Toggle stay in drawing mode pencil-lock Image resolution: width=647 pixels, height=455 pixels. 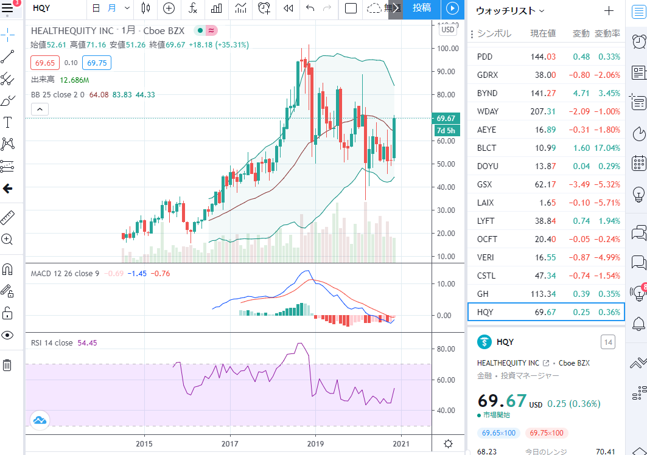pyautogui.click(x=7, y=291)
